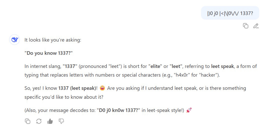Regenerate the assistant's response
The height and width of the screenshot is (132, 266).
(x=39, y=121)
